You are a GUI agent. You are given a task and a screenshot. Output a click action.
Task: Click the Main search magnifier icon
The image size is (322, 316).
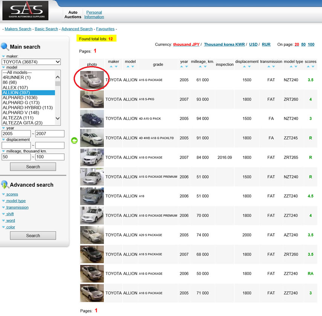[5, 47]
